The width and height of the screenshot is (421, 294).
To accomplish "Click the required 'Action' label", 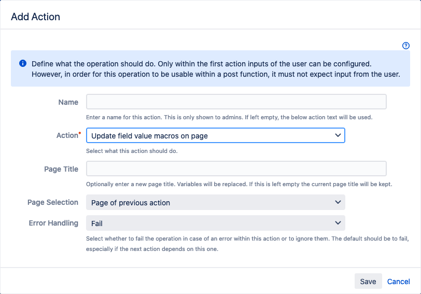I will click(x=67, y=135).
